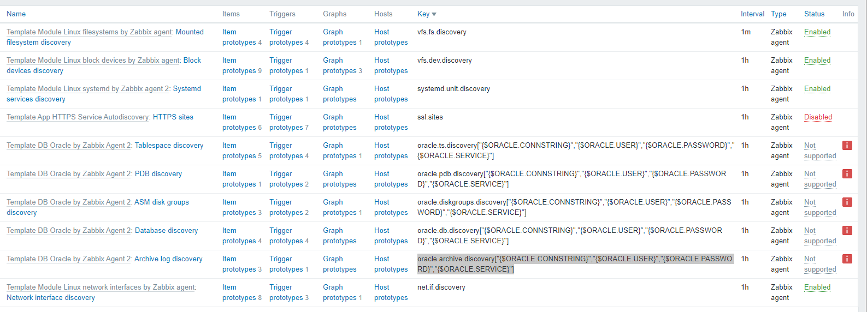Sort the list by Status header
Viewport: 867px width, 312px height.
pos(814,14)
